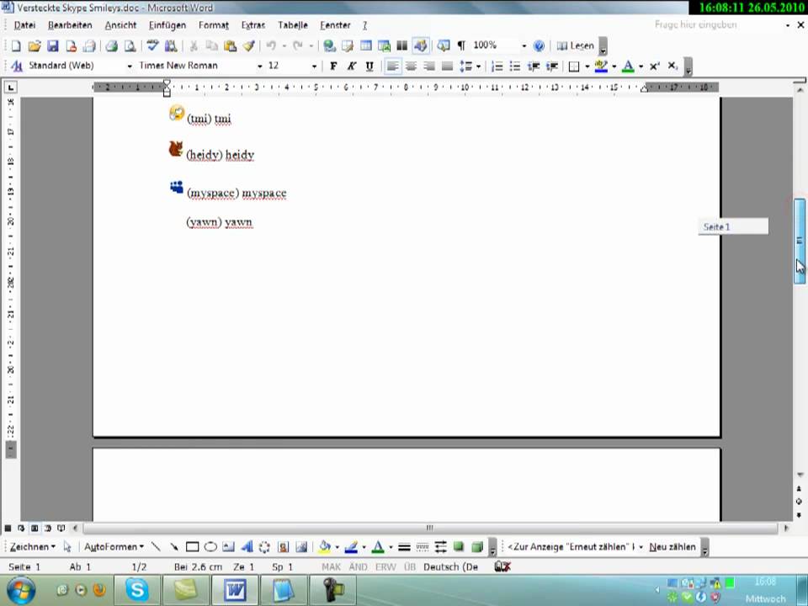Apply subscript formatting
This screenshot has width=808, height=606.
click(672, 66)
